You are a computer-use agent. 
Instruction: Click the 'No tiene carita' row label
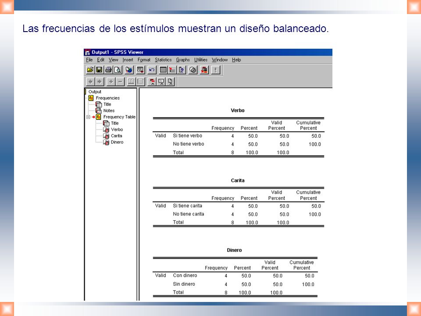point(189,214)
